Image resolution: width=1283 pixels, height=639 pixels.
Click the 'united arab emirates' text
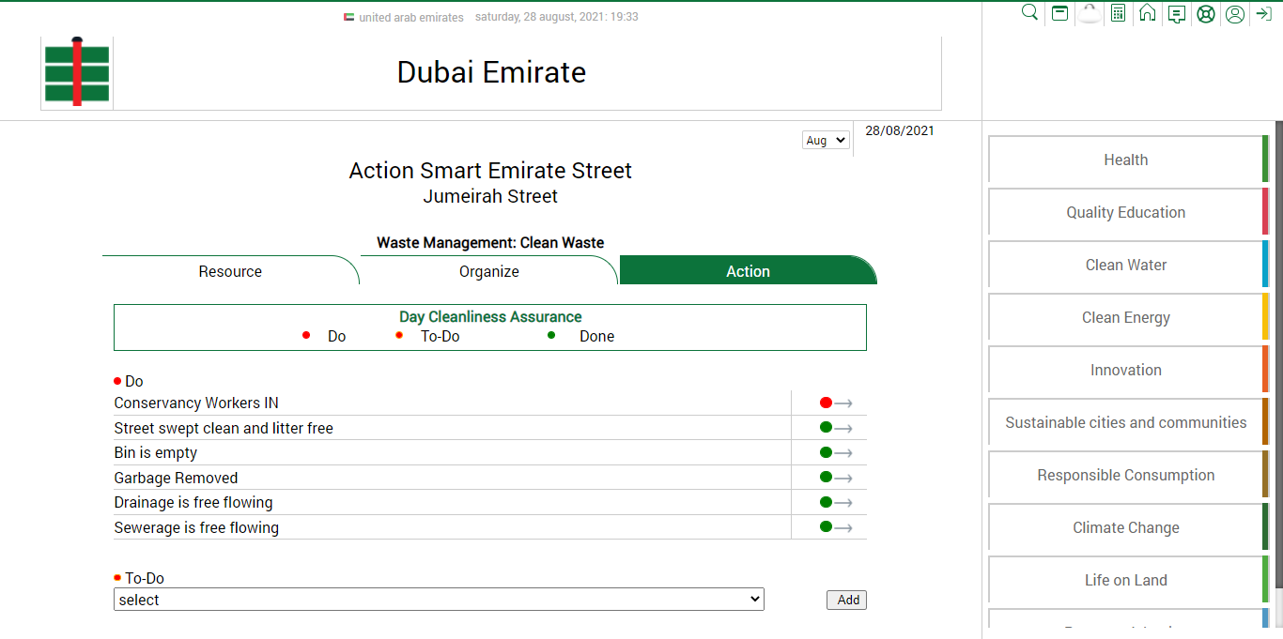(x=411, y=18)
